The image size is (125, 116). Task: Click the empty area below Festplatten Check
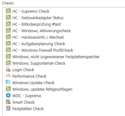click(x=64, y=114)
